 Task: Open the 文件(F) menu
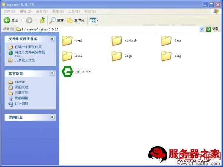pyautogui.click(x=10, y=12)
